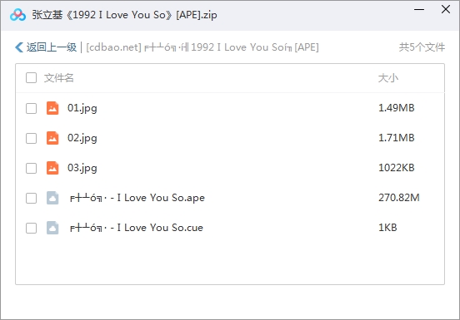
Task: Click the back chevron arrow icon
Action: point(19,47)
